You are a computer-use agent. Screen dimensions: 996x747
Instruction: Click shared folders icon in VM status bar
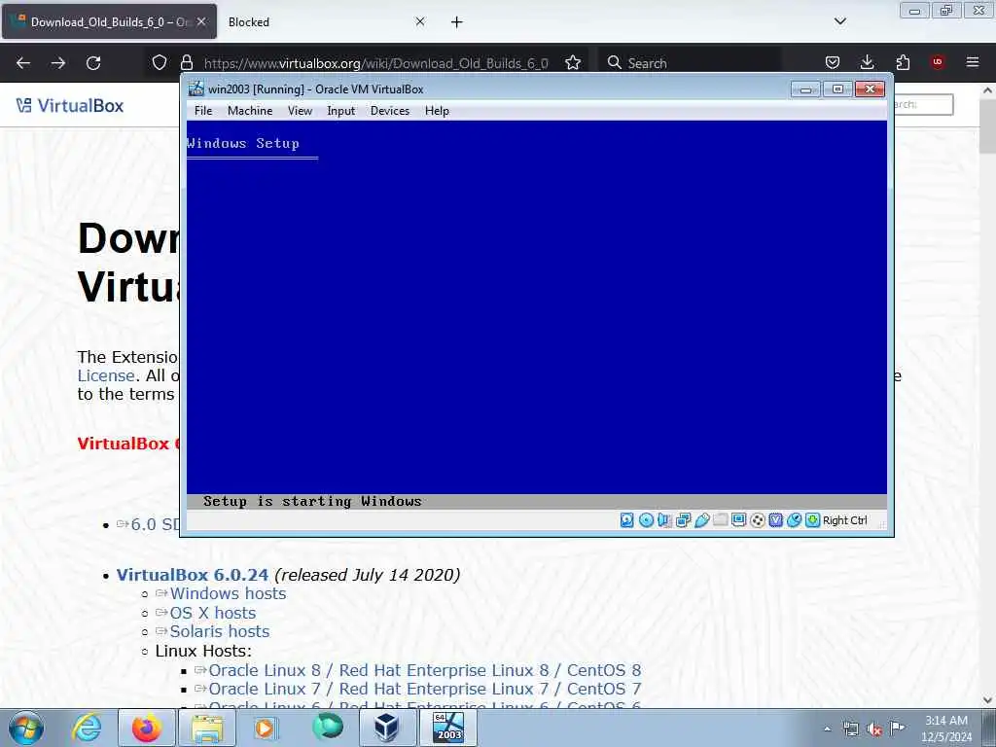pos(721,520)
